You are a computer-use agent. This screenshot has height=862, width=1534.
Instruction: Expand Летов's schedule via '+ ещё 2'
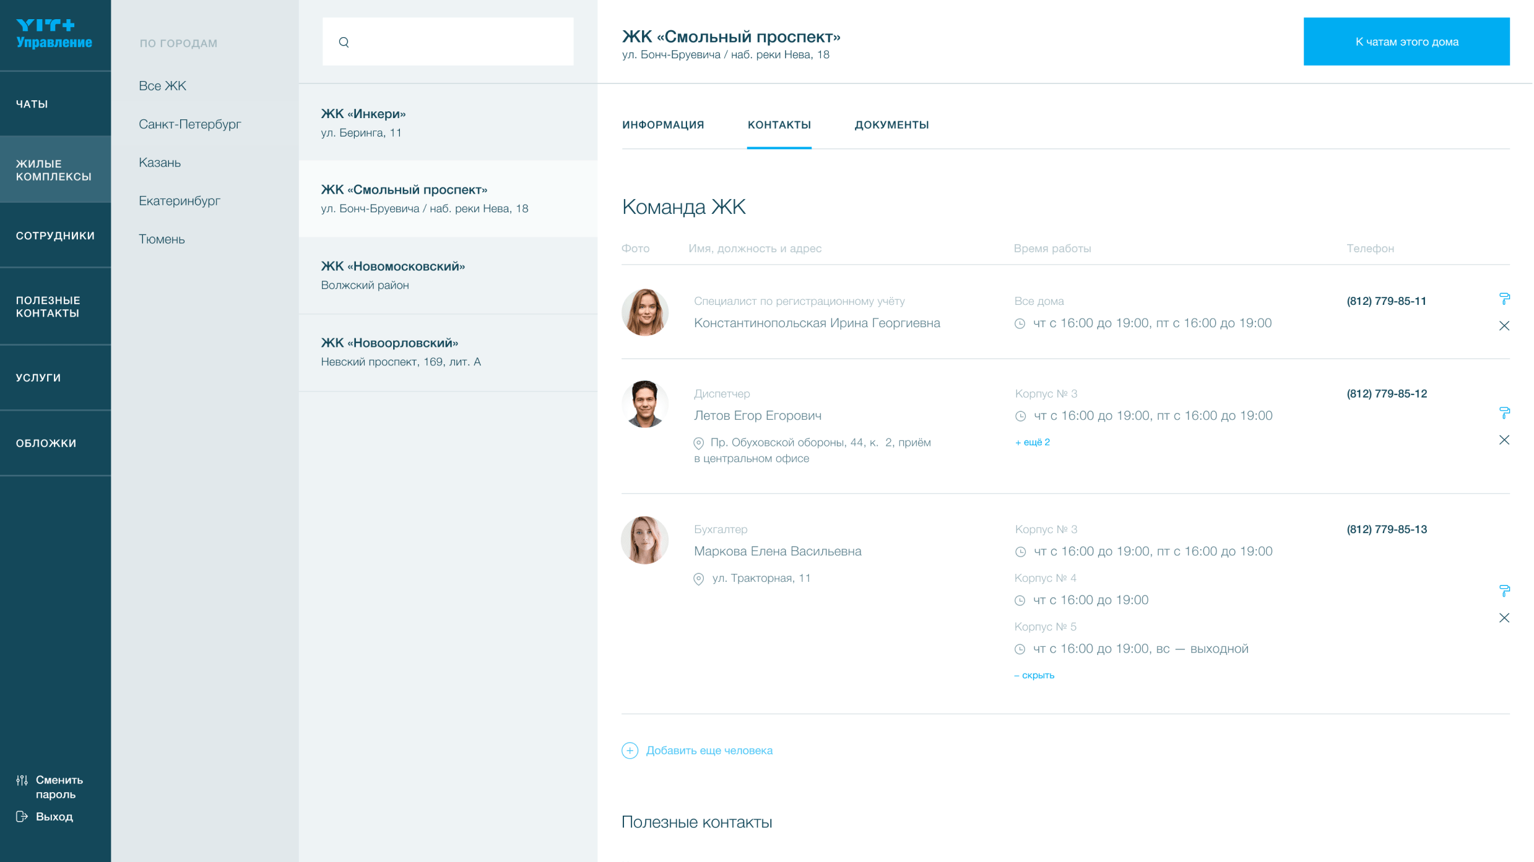[1032, 442]
